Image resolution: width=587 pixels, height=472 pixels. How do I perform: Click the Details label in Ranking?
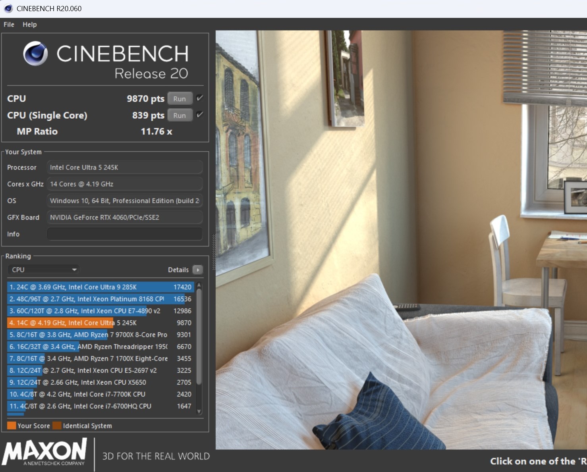coord(178,270)
